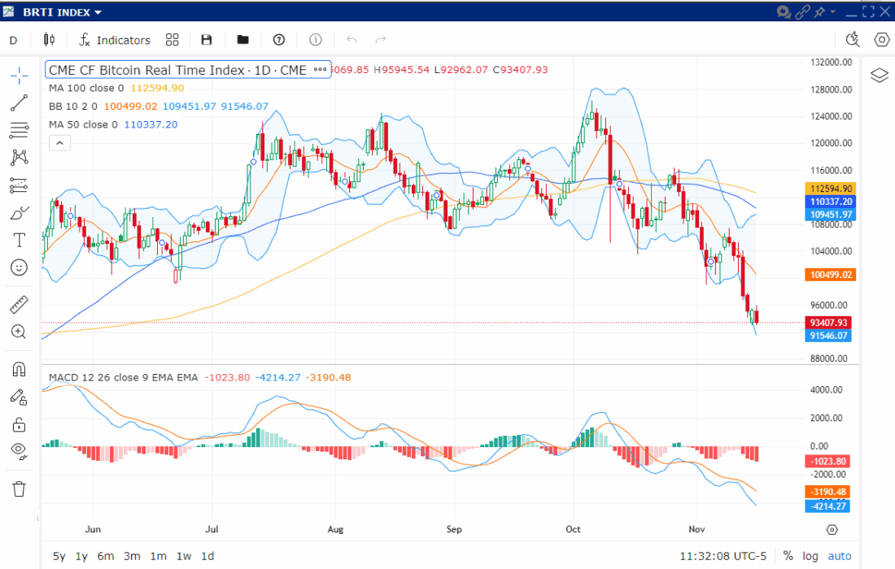895x569 pixels.
Task: Click the 5y range button
Action: click(x=58, y=556)
